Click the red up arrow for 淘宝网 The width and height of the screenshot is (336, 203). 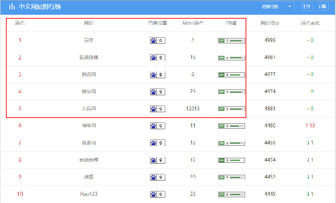click(x=307, y=126)
